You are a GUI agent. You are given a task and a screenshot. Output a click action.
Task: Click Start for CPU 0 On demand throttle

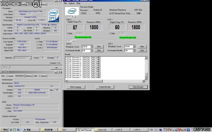click(x=99, y=50)
